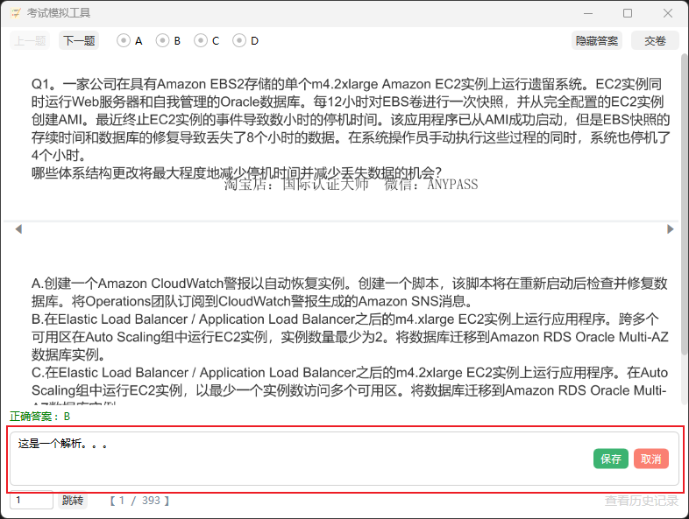Click the exam simulator app icon

[16, 13]
